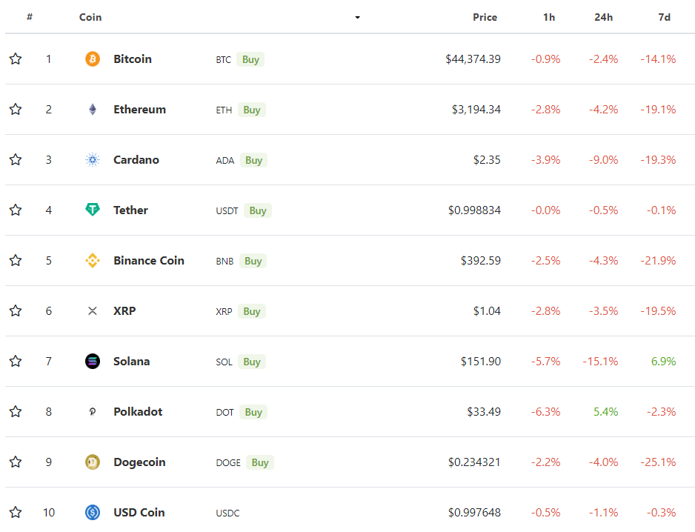Click the Binance Coin logo icon
This screenshot has width=695, height=532.
(92, 260)
